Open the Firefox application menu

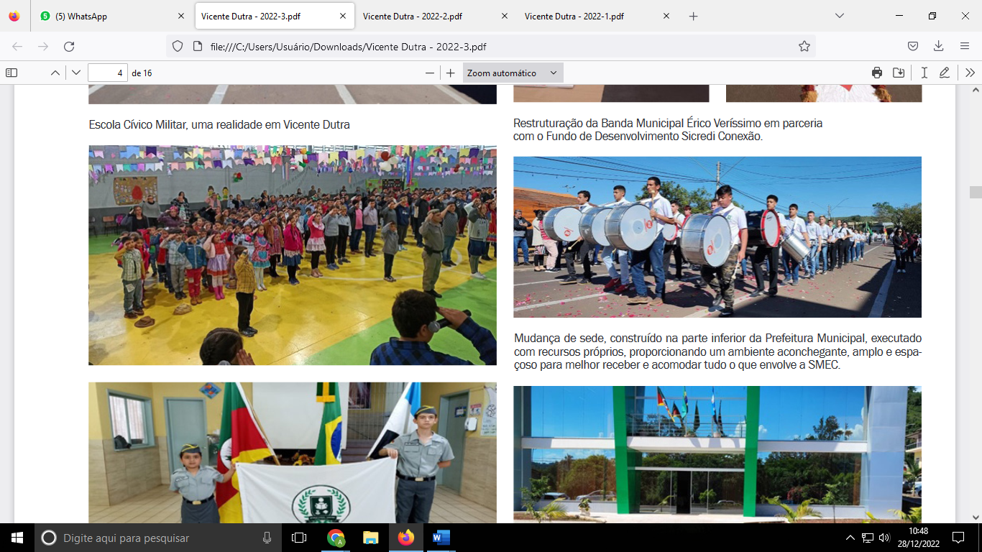965,46
